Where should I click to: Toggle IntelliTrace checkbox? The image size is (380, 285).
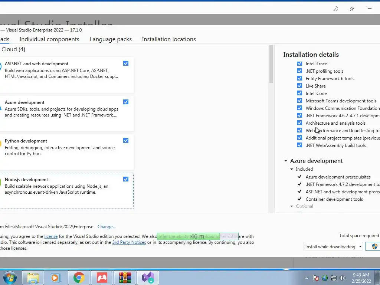(299, 63)
